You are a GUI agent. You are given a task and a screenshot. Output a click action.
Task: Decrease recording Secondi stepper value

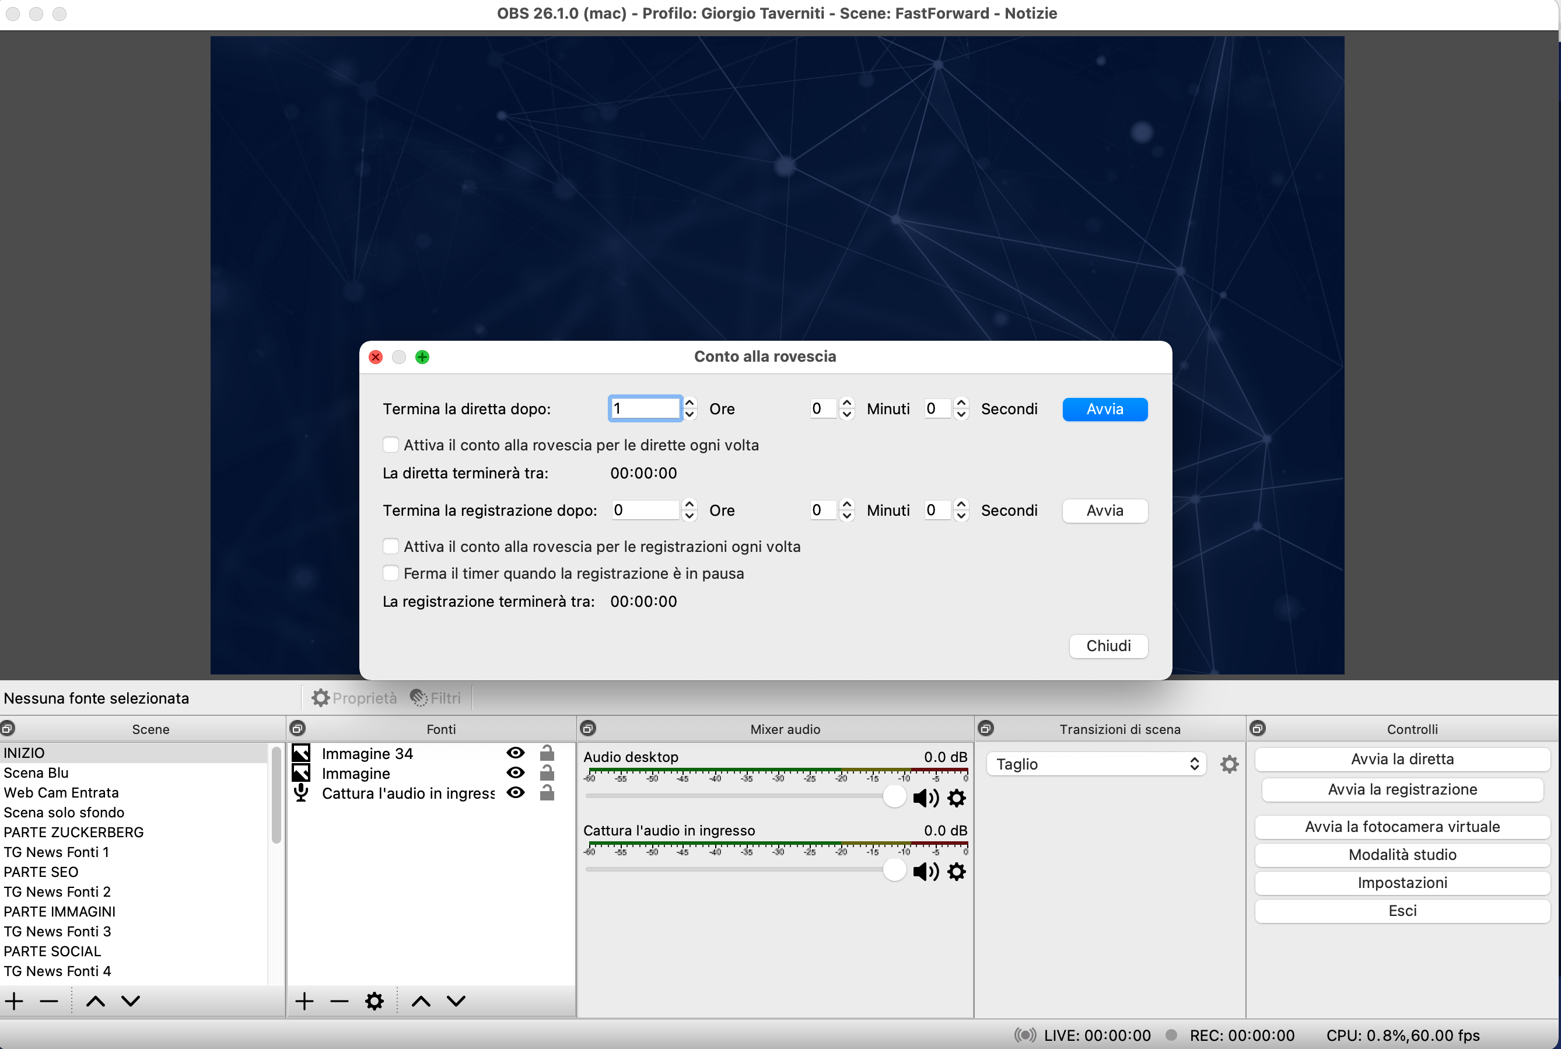pyautogui.click(x=961, y=516)
